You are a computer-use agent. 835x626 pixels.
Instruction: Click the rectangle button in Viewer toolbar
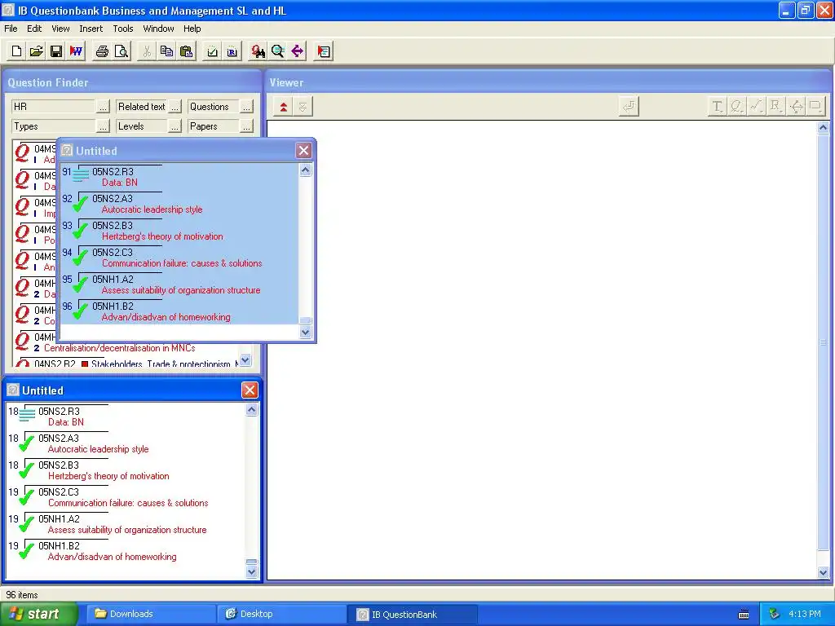click(x=815, y=107)
